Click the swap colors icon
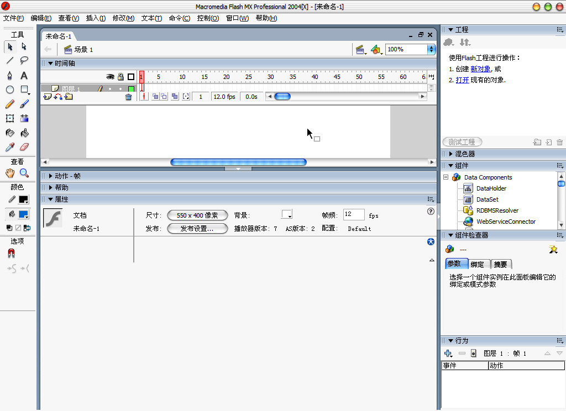Viewport: 566px width, 411px height. [x=27, y=228]
